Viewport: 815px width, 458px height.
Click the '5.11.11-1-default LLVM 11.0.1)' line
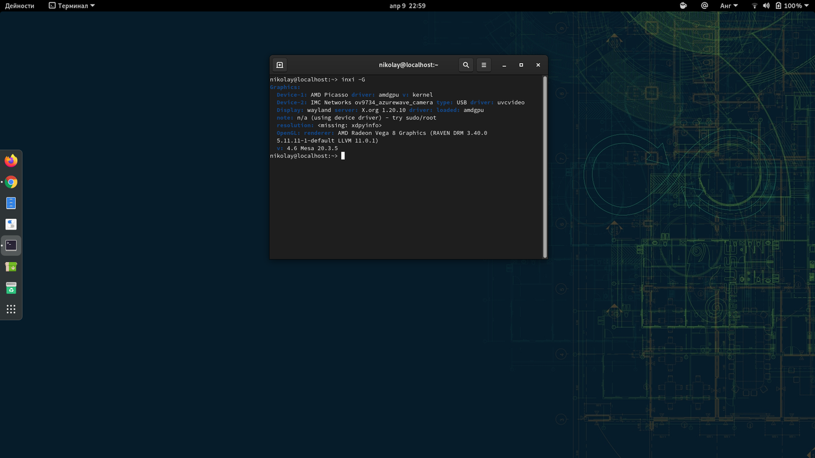[x=327, y=141]
